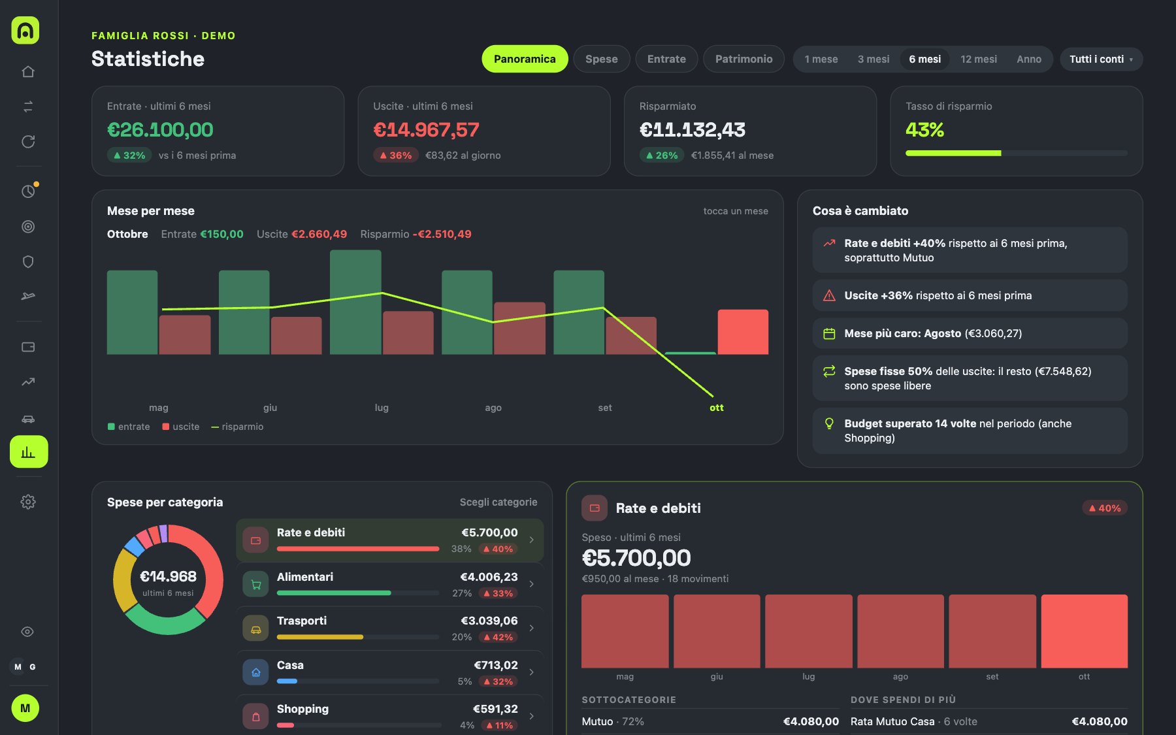Select the 1 mese time range
Screen dimensions: 1176x735
tap(821, 59)
